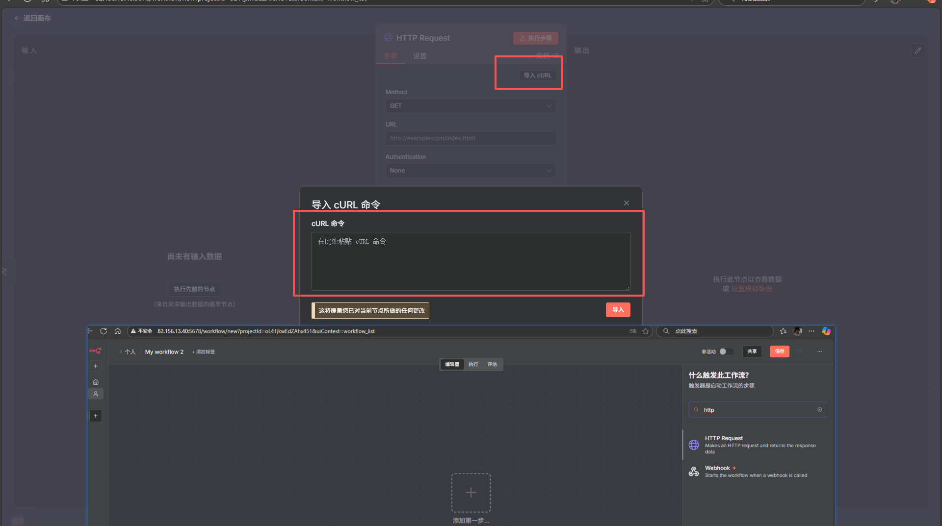Screen dimensions: 942x526
Task: Click the dashed add-first-step plus box
Action: click(471, 493)
